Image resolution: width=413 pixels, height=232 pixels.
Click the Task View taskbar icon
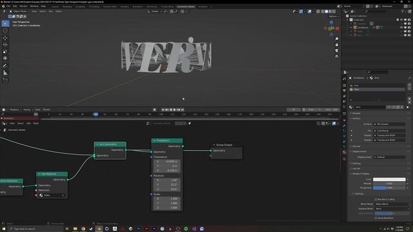tap(67, 229)
